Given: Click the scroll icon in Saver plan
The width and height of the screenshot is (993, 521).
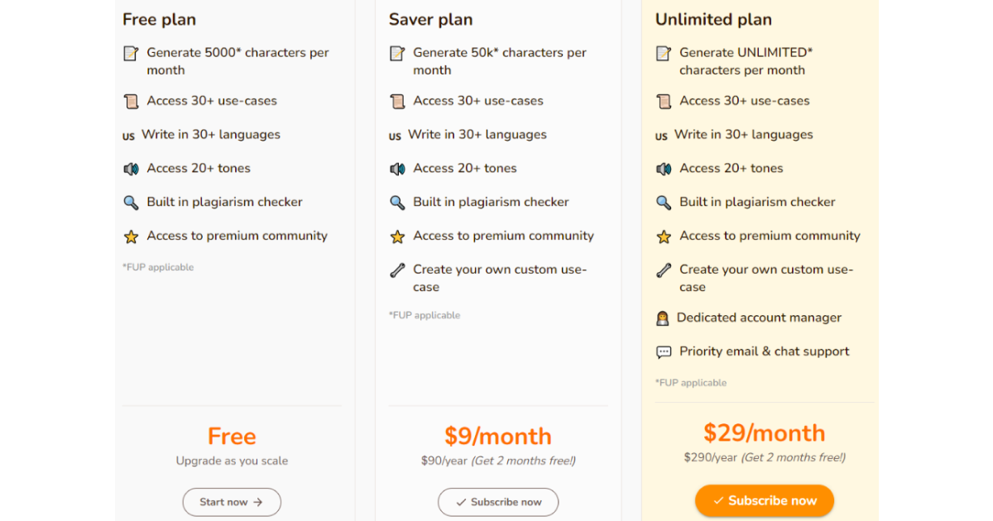Looking at the screenshot, I should [397, 102].
